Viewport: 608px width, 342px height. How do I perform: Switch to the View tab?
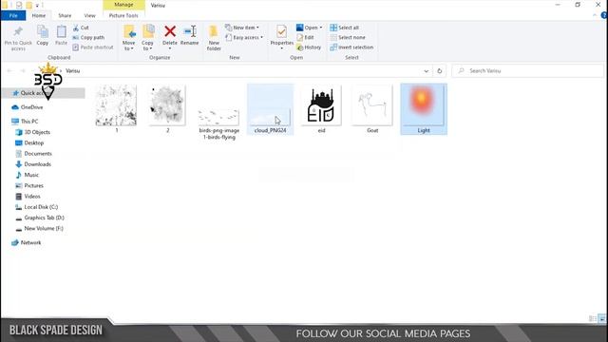[90, 15]
